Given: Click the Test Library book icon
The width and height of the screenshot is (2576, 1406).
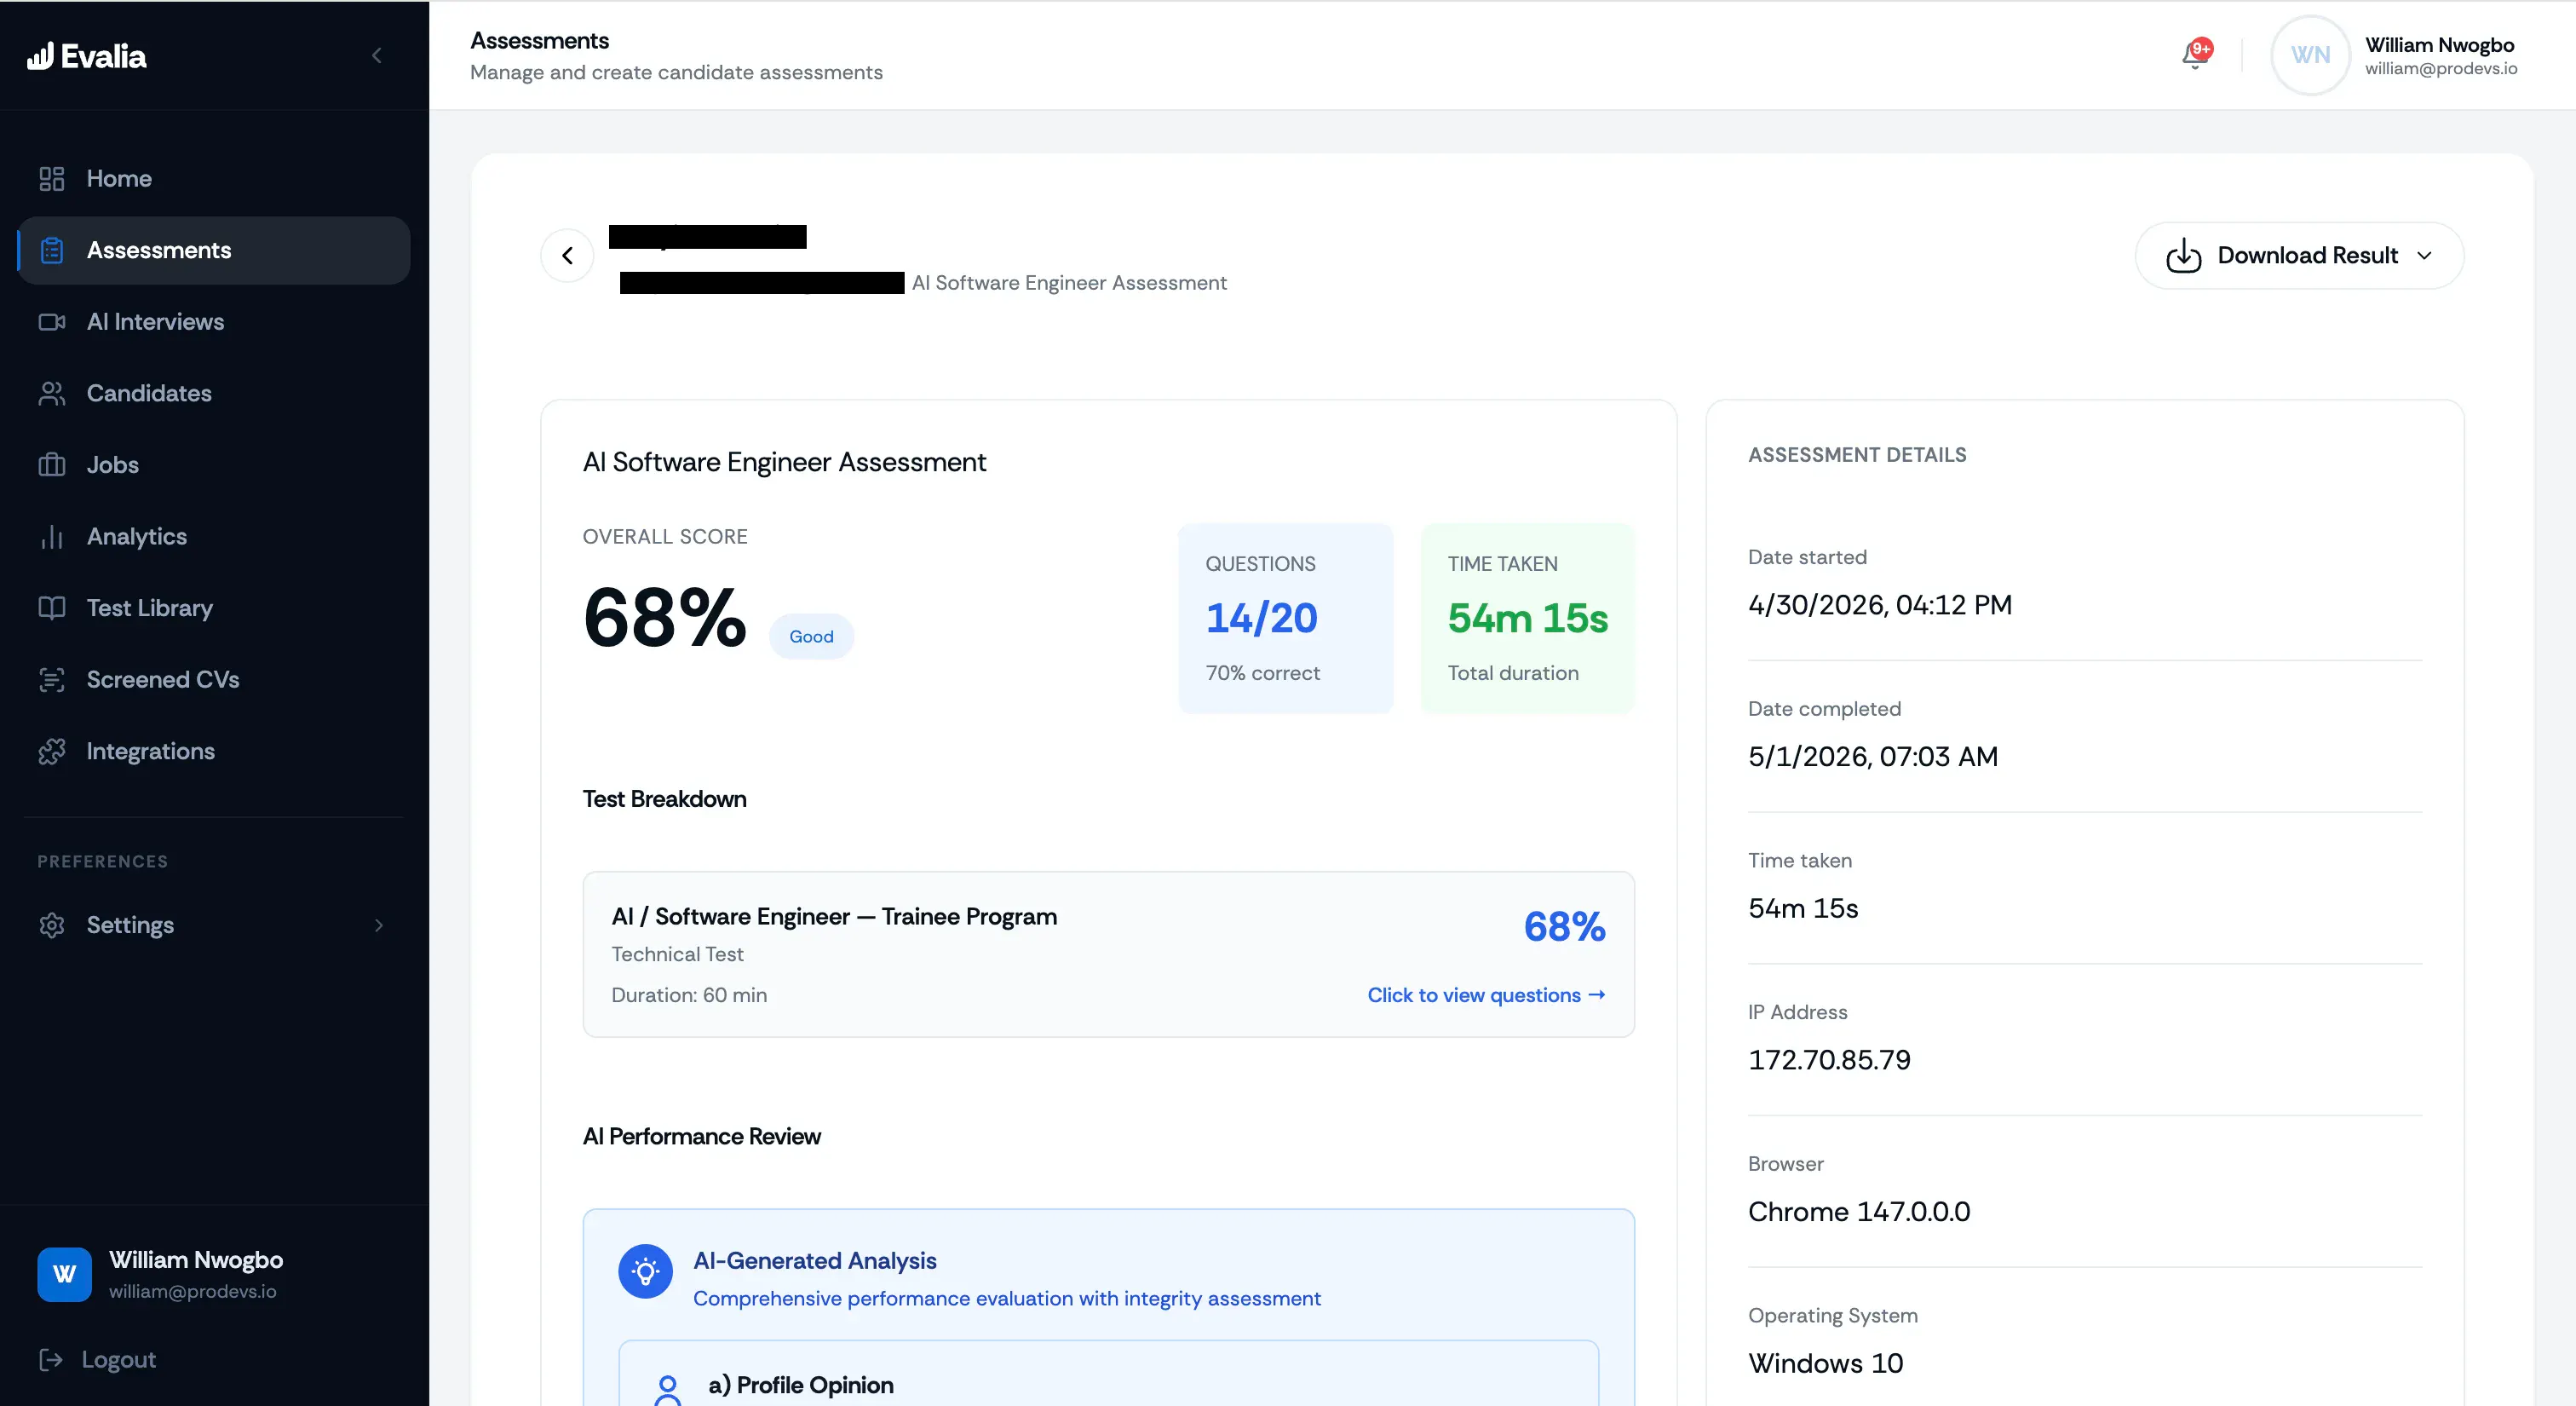Looking at the screenshot, I should pos(51,608).
